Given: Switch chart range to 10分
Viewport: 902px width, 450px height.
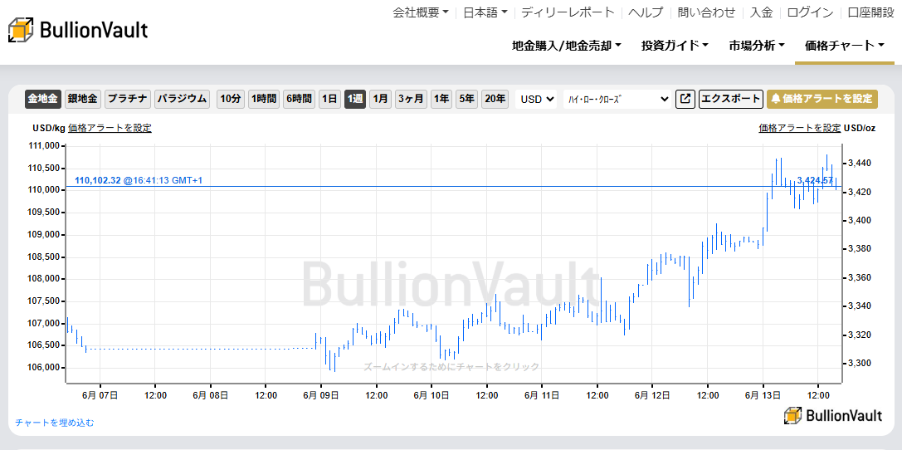Looking at the screenshot, I should point(231,99).
